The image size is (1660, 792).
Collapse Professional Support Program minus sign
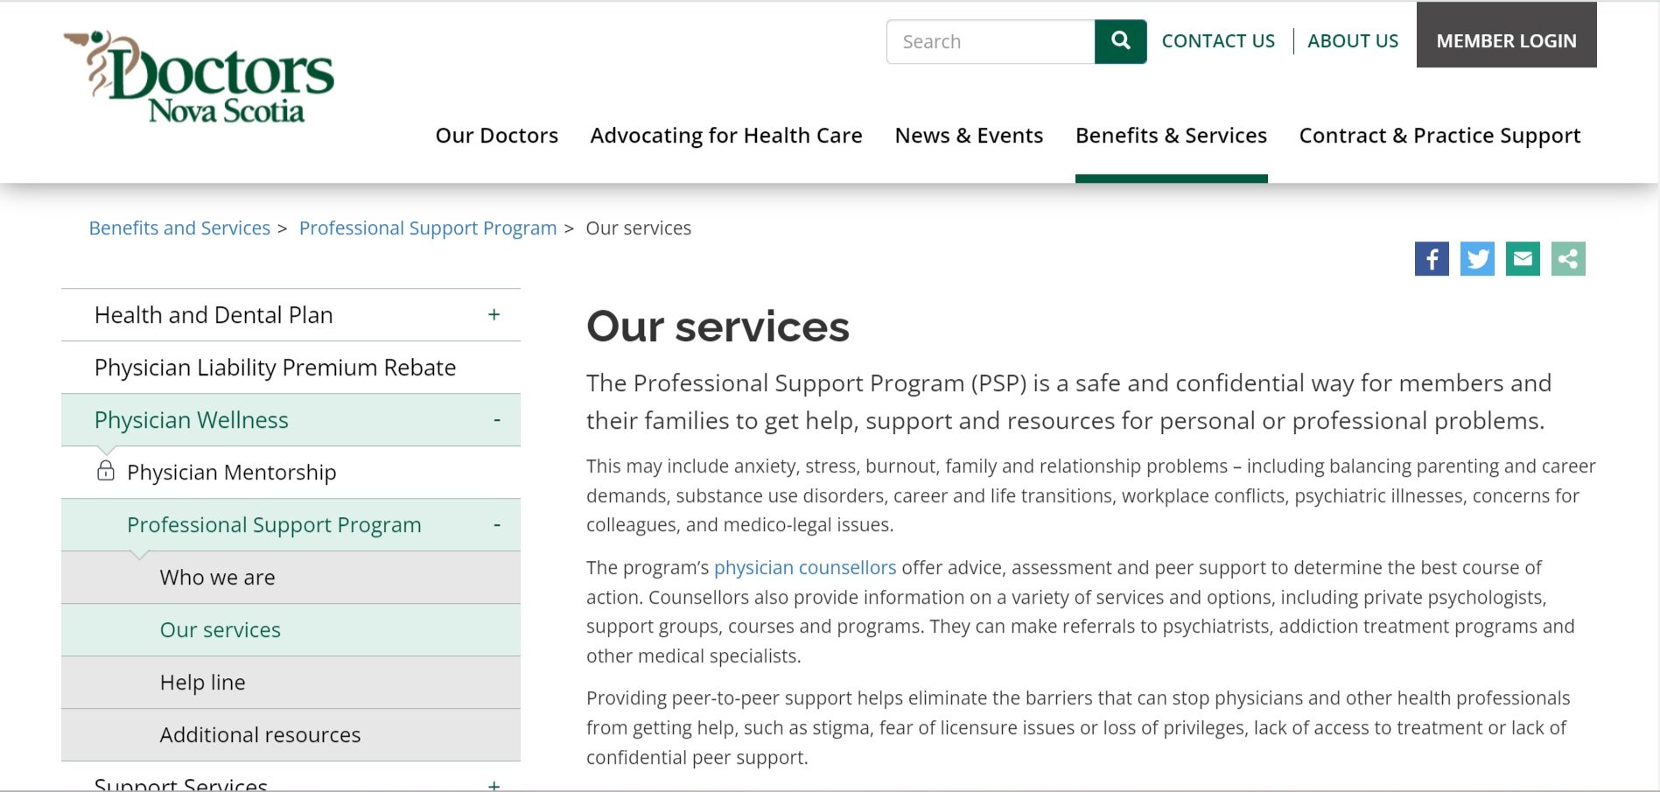click(496, 525)
